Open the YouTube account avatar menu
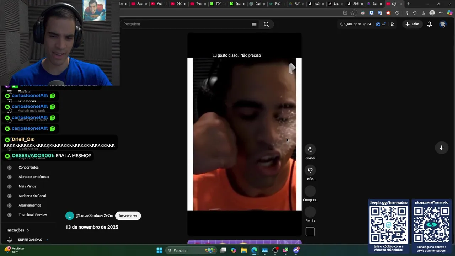455x256 pixels. 443,24
